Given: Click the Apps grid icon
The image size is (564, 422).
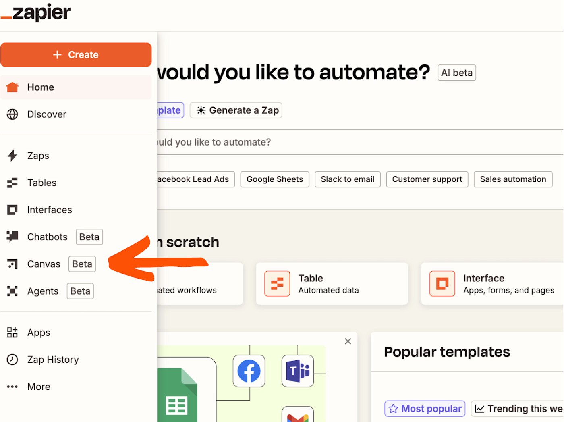Looking at the screenshot, I should 12,333.
